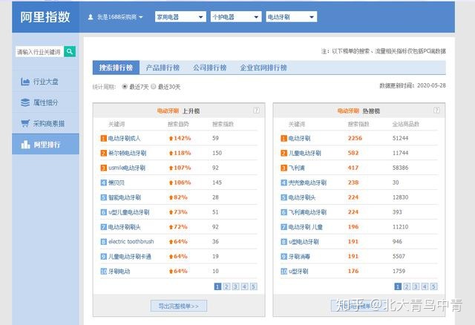Open 行业大盘 in the sidebar menu
This screenshot has height=325, width=475.
[x=45, y=82]
